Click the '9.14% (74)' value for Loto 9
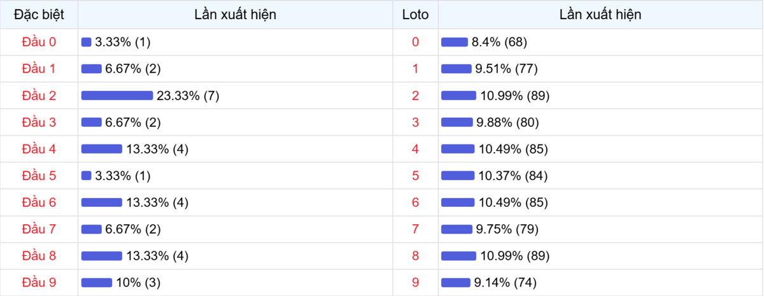Screen dimensions: 764x296 [503, 283]
